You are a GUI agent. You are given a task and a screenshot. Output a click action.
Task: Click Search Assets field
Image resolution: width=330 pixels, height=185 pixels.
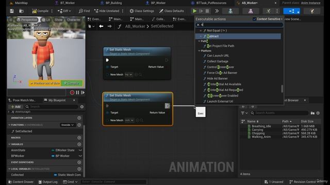279,113
